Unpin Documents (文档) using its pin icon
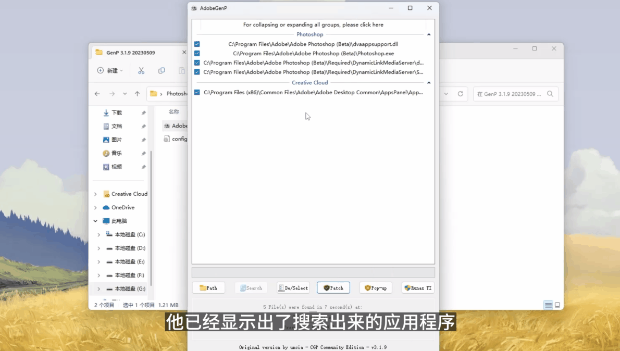This screenshot has width=620, height=351. (x=143, y=127)
